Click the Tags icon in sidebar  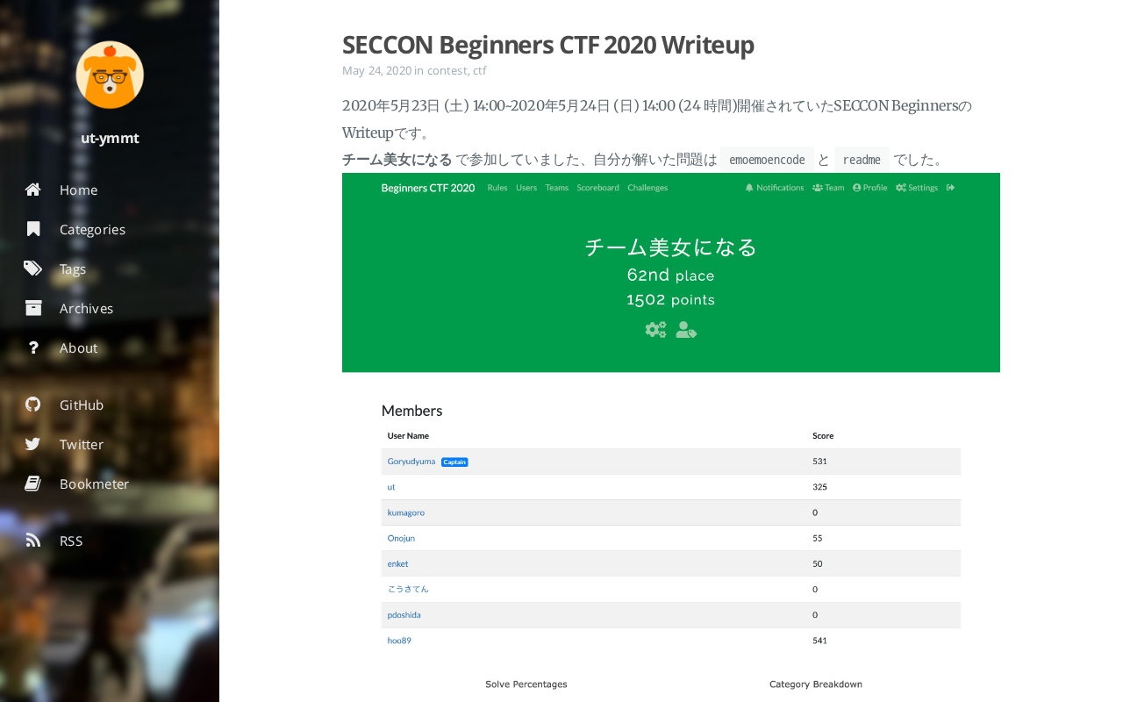(33, 269)
